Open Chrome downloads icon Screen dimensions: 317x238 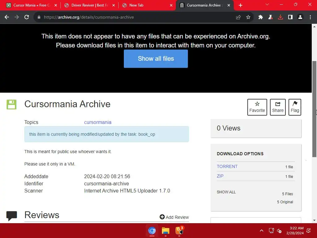(x=280, y=17)
